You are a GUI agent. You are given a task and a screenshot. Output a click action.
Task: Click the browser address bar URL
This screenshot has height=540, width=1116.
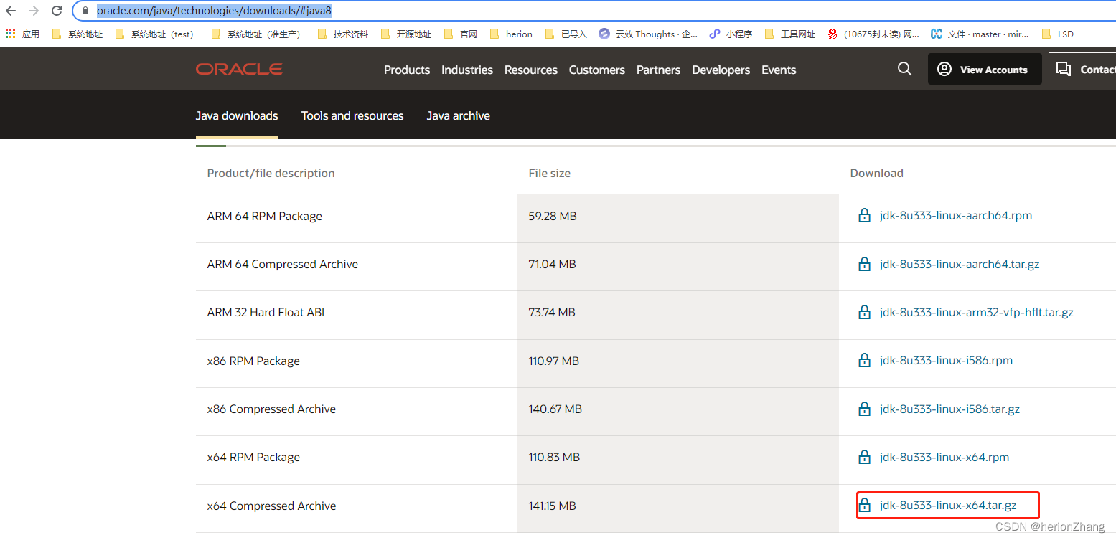[x=214, y=11]
